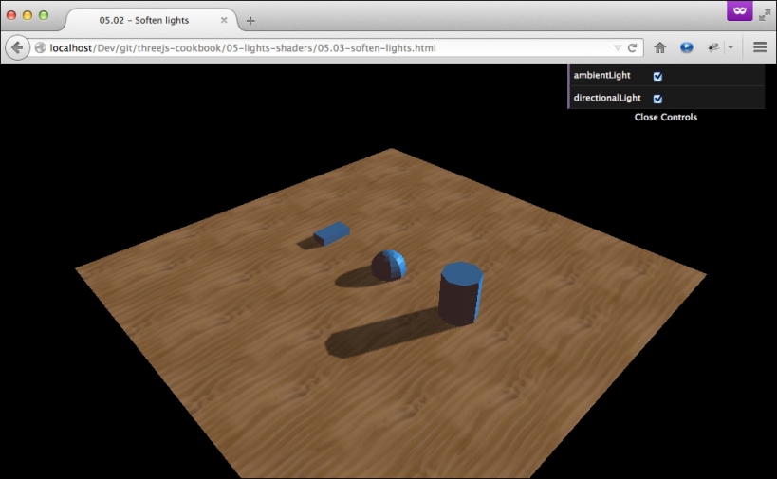This screenshot has height=479, width=777.
Task: Click the purple private browsing mask icon
Action: click(x=739, y=10)
